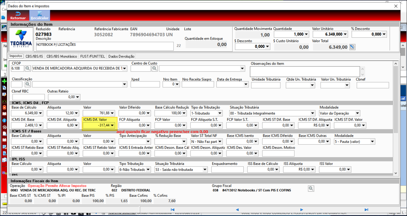
Task: Jump to the last record
Action: click(x=366, y=210)
